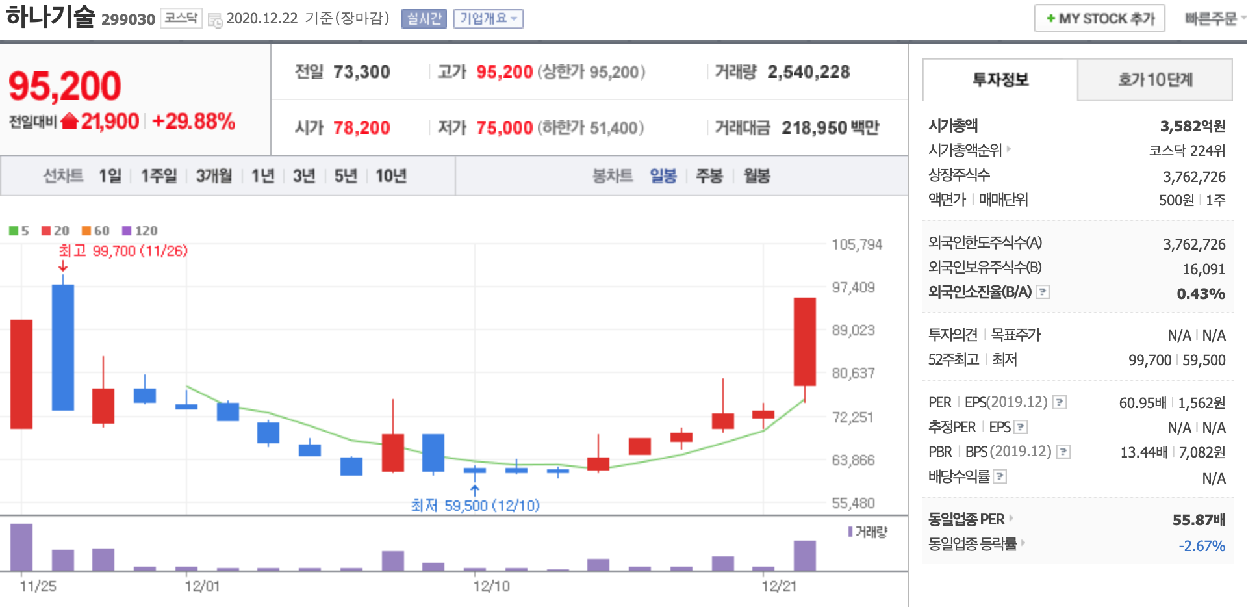This screenshot has width=1259, height=607.
Task: Click the 거래대금 value 218,950 백만
Action: point(830,128)
